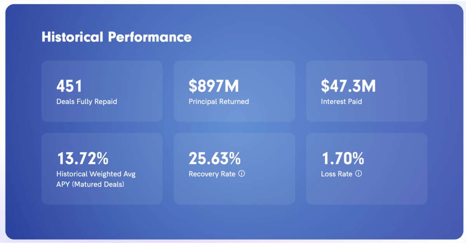Click the 25.63% Recovery Rate card
This screenshot has width=466, height=243.
tap(234, 169)
